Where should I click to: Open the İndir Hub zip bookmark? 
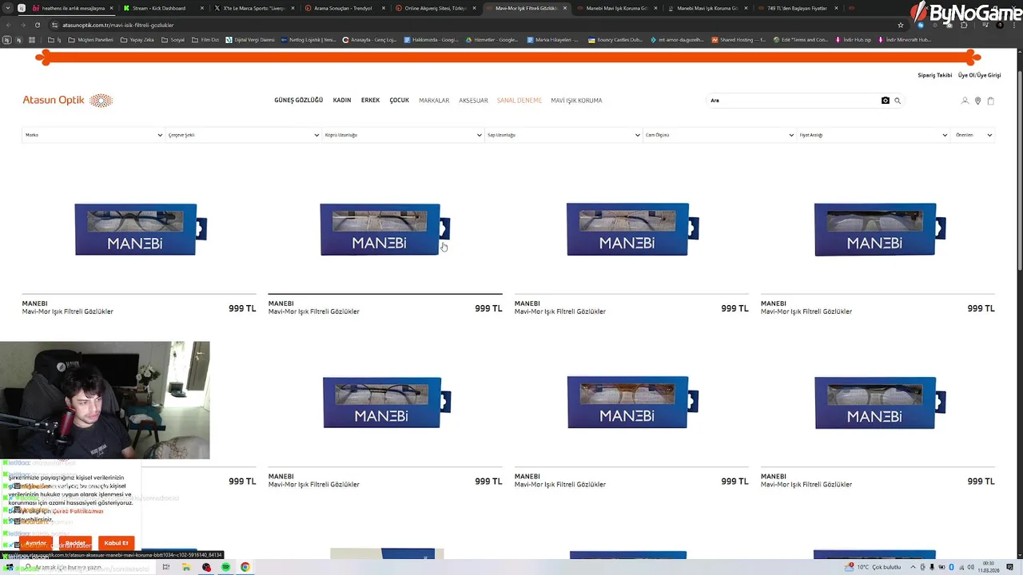click(x=854, y=40)
